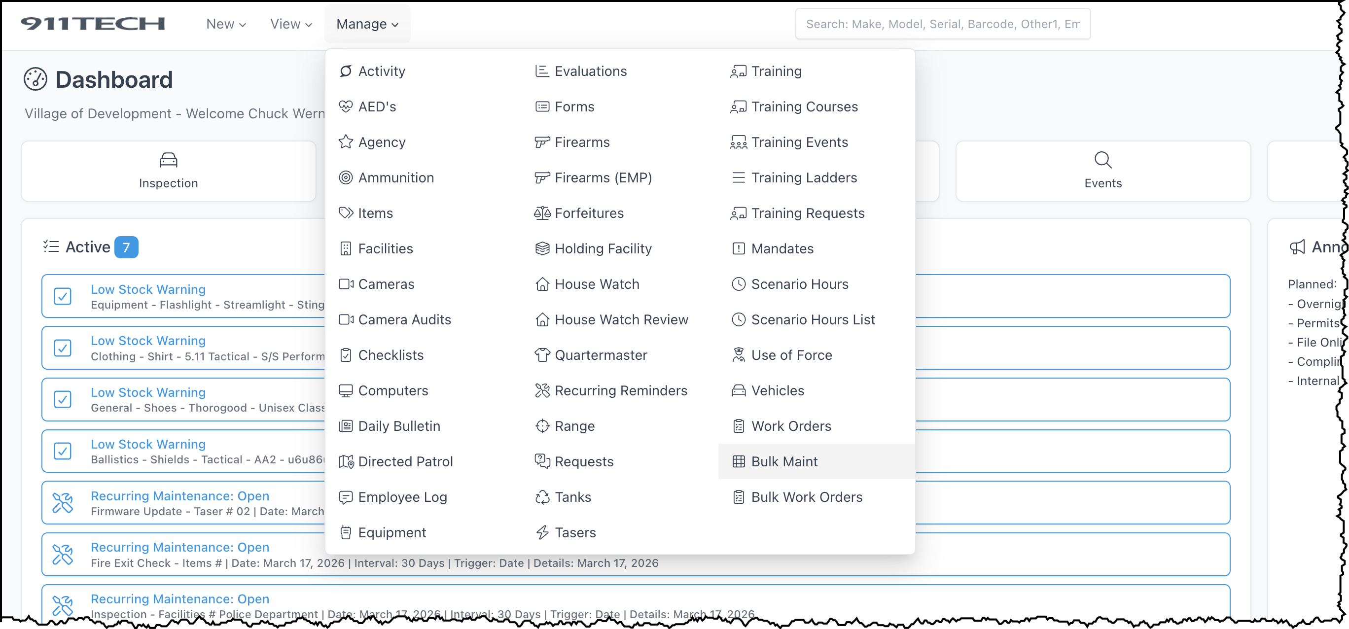Collapse the Manage dropdown menu
The width and height of the screenshot is (1349, 629).
coord(367,24)
